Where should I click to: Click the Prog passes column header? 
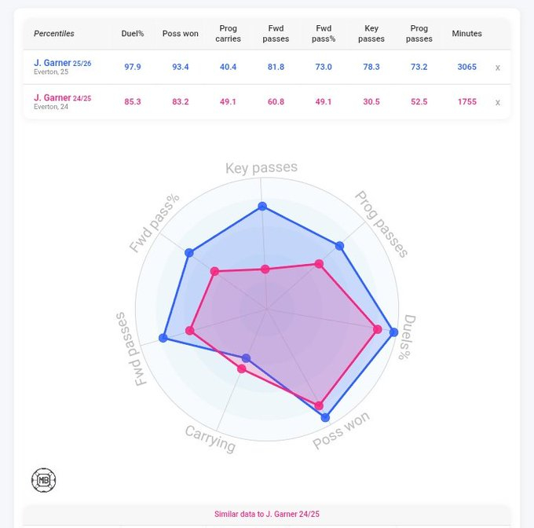419,34
